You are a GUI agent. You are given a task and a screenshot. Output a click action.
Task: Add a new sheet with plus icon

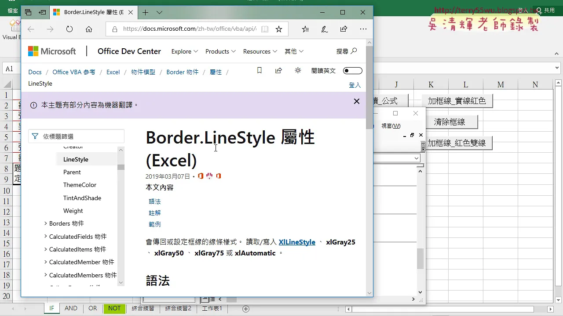pos(246,309)
